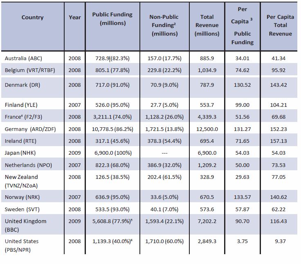Click the Per Capita Total Revenue header
301x264 pixels.
pos(280,25)
